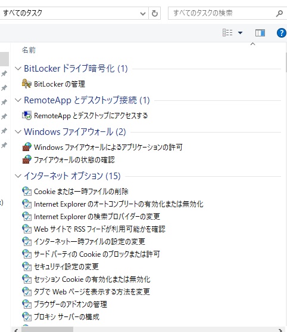Click the RemoteApp とデスクトップにアクセスする icon

[27, 115]
